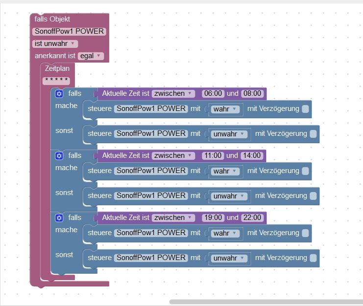Click the Zeitplan cron field '* * * * *'
Screen dimensions: 363x306
[56, 81]
